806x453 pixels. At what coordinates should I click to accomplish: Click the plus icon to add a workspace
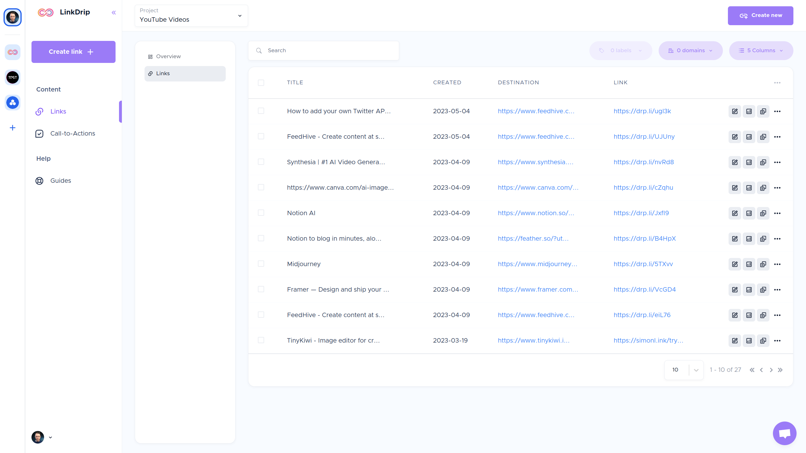click(13, 128)
